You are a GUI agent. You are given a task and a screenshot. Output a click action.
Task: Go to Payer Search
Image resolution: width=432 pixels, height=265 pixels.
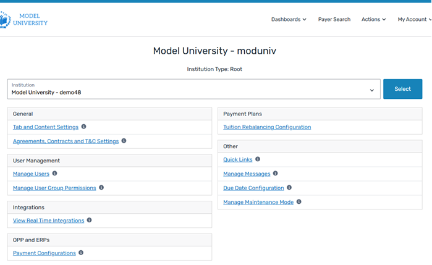[334, 19]
